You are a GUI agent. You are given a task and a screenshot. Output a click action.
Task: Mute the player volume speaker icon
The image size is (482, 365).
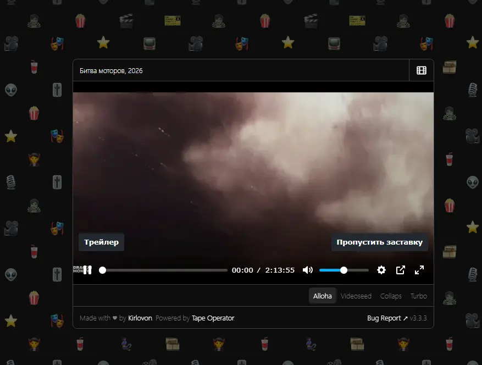pyautogui.click(x=307, y=270)
